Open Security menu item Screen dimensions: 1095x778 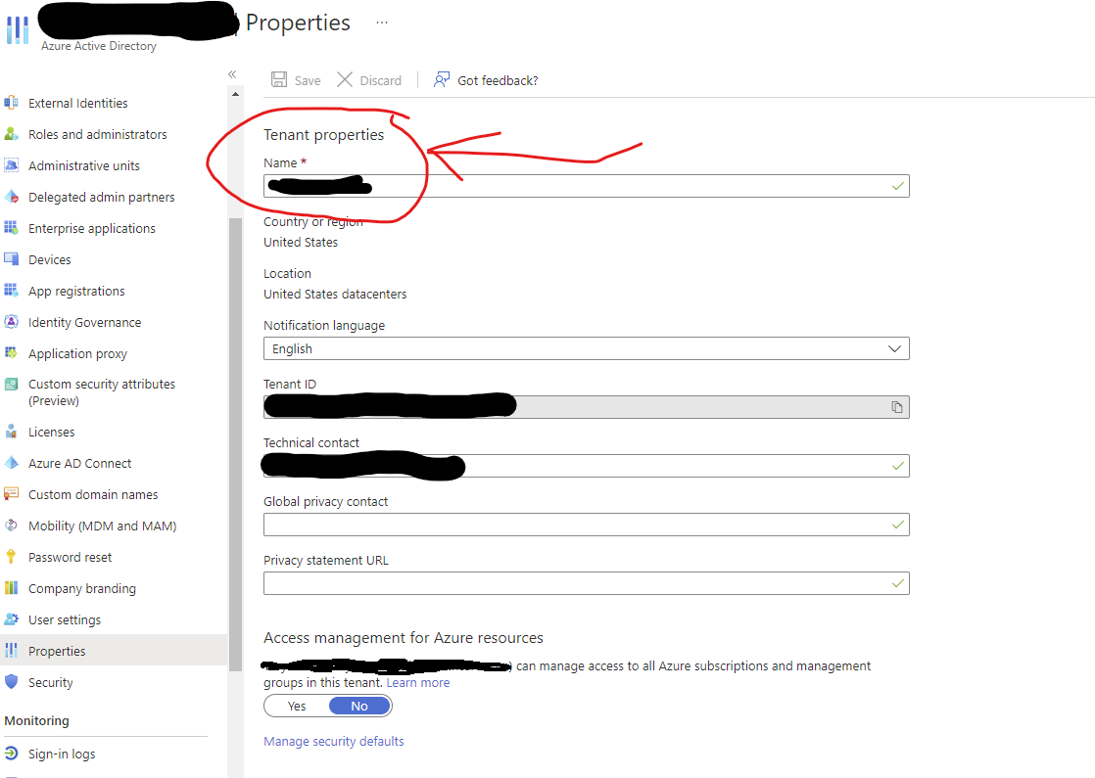coord(50,683)
